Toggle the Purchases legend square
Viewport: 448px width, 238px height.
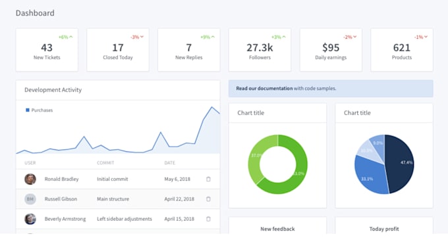tap(28, 110)
